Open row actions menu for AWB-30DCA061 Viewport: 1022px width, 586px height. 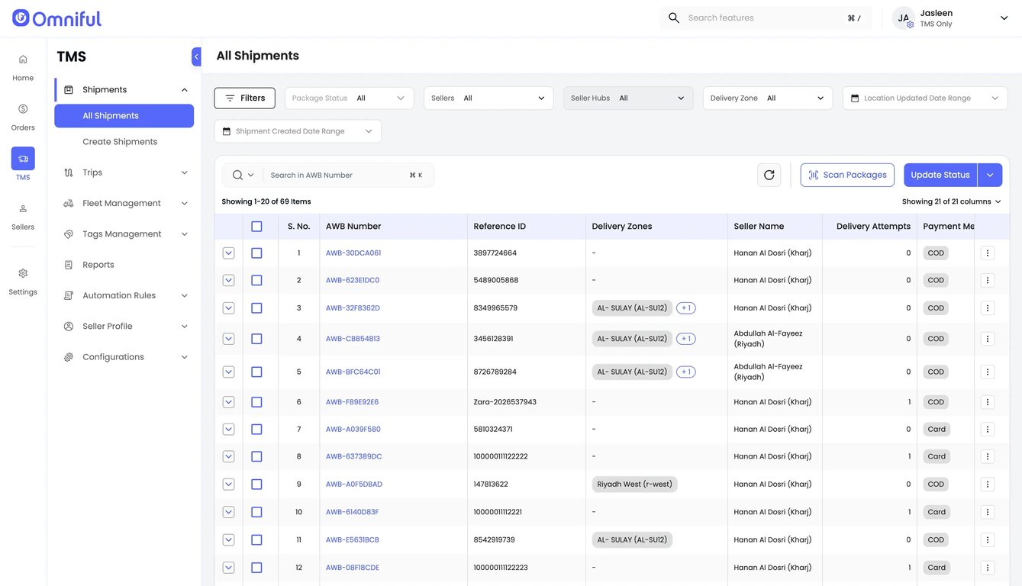pyautogui.click(x=988, y=253)
